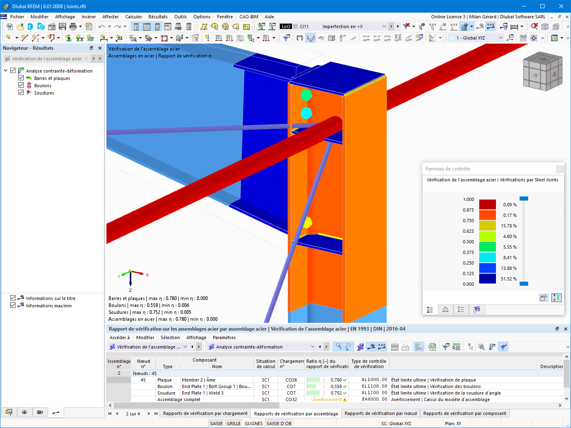Click the coordinate system icon beside Global XYZ
Image resolution: width=571 pixels, height=428 pixels.
[510, 38]
